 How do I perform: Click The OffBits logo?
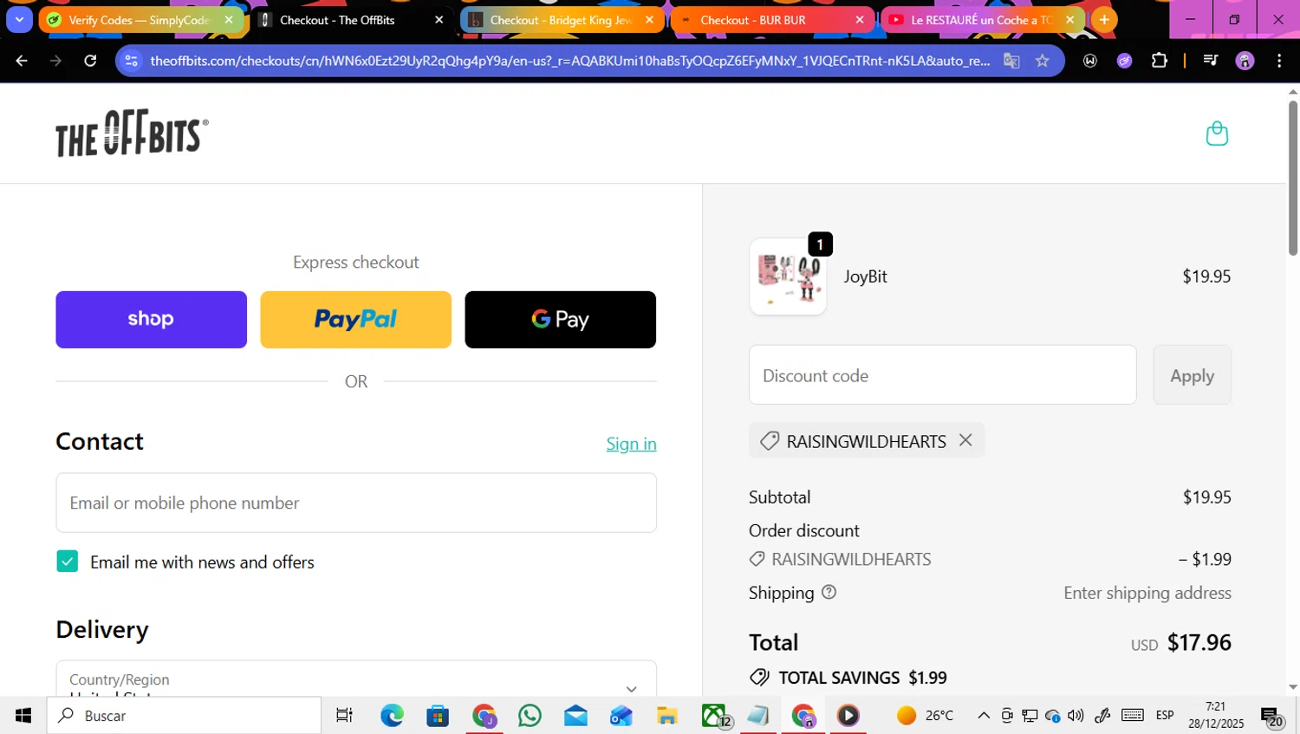point(132,133)
